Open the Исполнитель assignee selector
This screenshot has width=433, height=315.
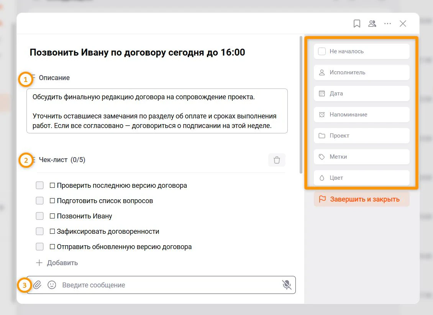[361, 72]
